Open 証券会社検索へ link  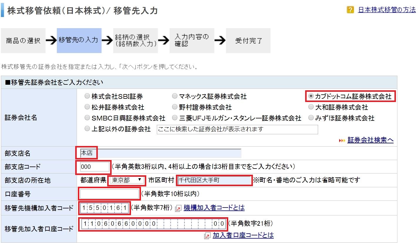click(370, 140)
